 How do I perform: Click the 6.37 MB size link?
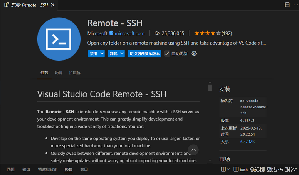[x=247, y=142]
